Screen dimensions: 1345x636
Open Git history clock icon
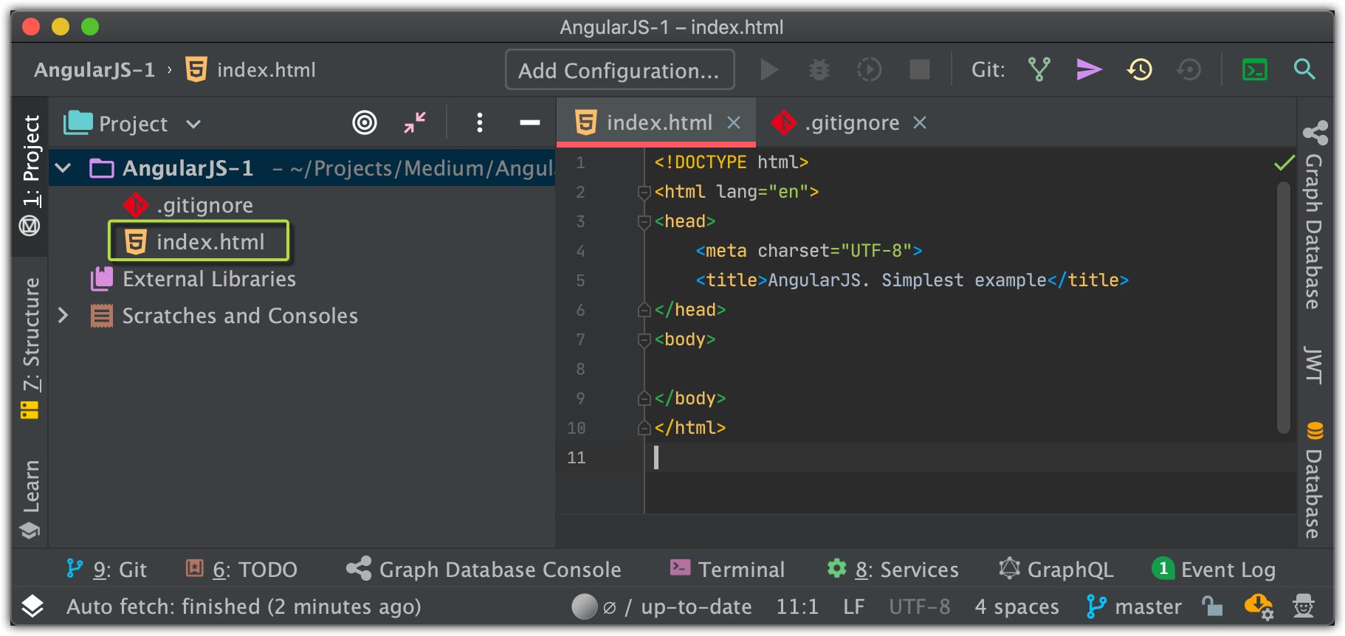coord(1140,70)
